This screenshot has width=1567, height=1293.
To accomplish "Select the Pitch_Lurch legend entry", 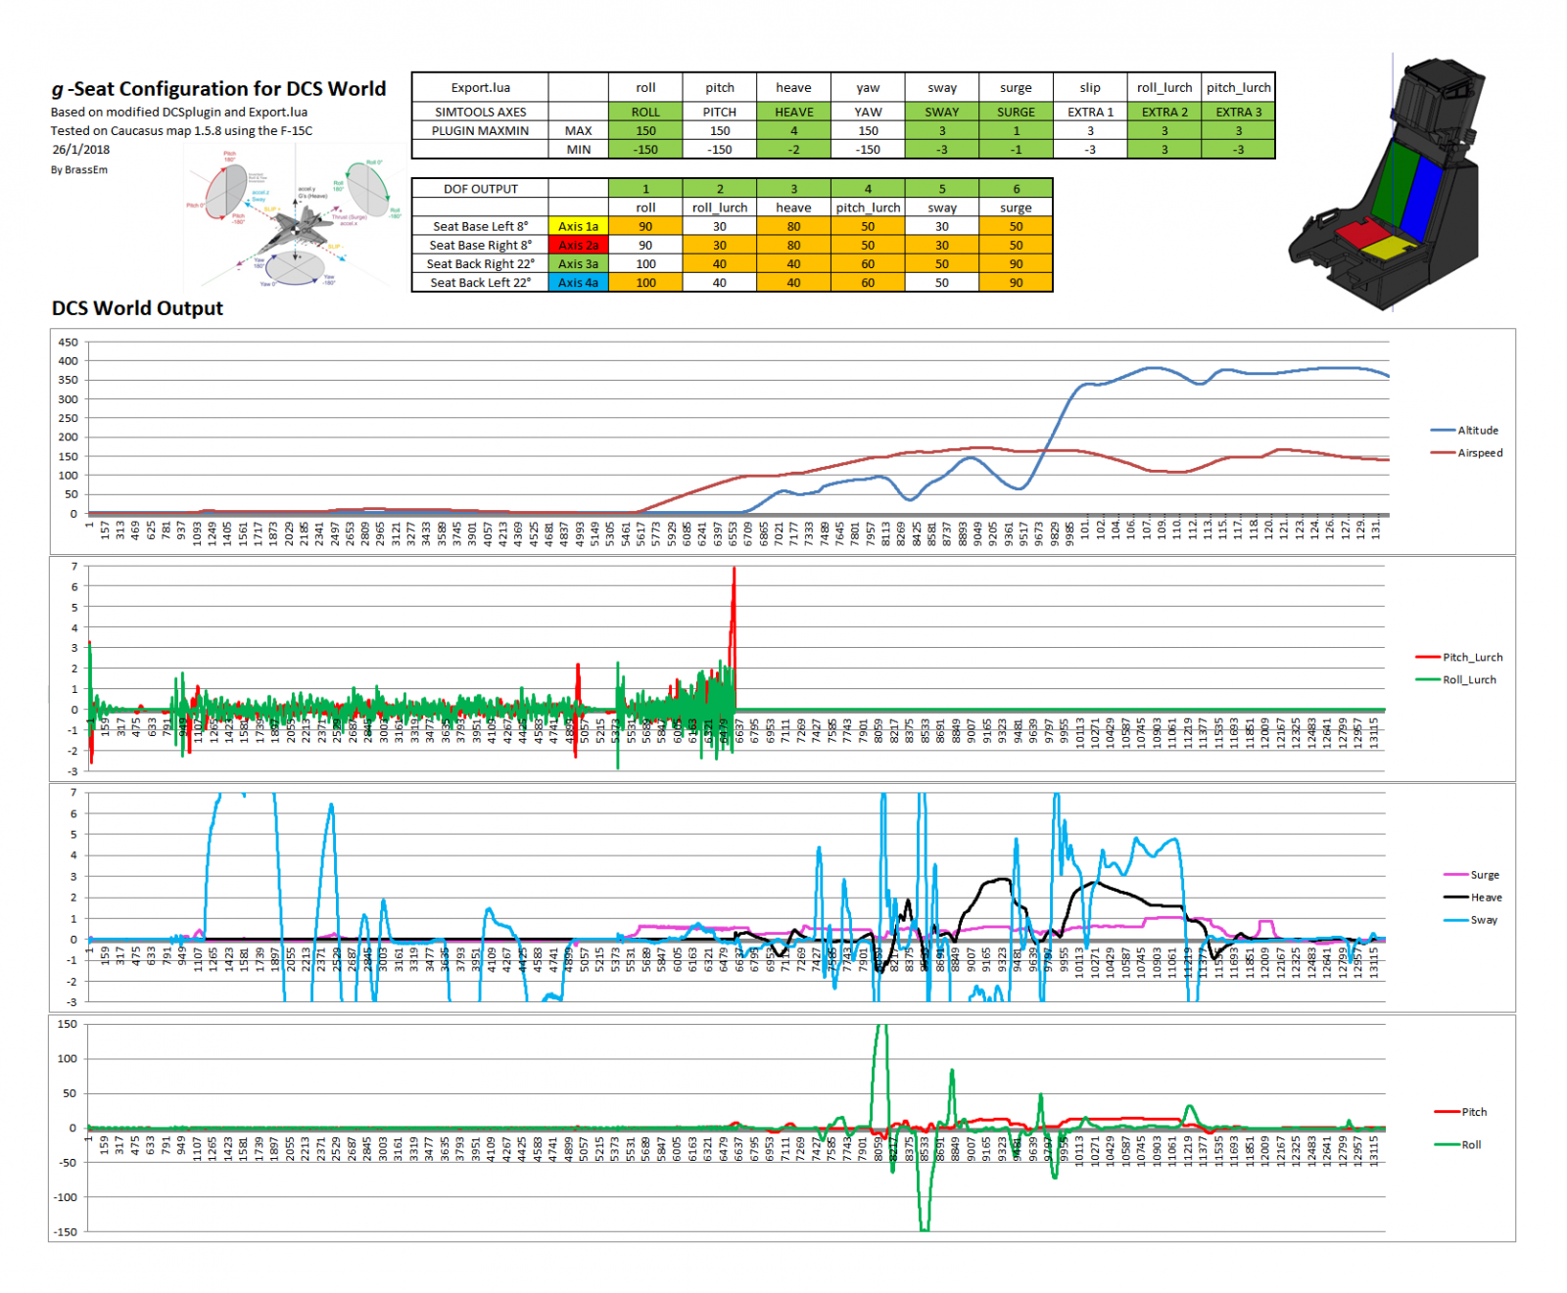I will click(1459, 658).
